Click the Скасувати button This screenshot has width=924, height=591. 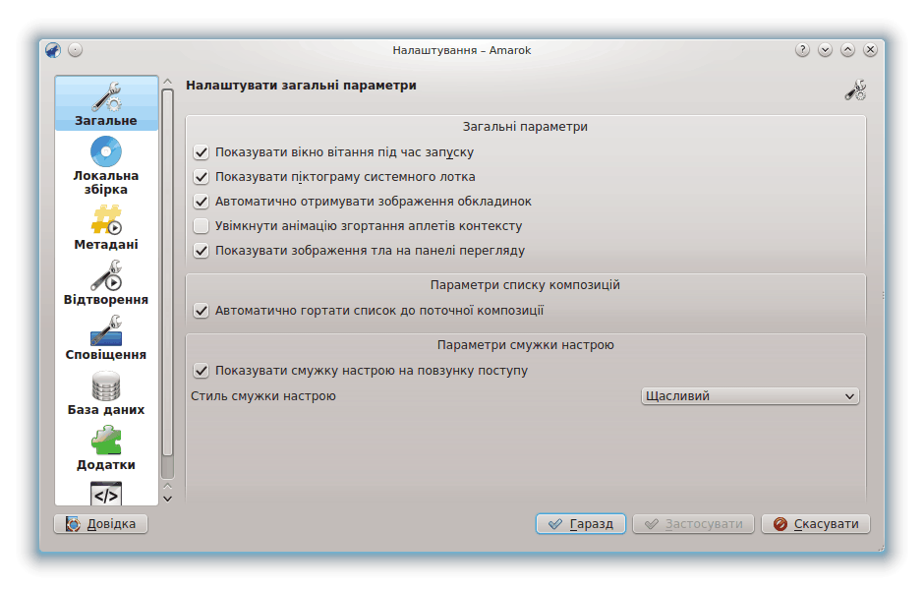816,524
